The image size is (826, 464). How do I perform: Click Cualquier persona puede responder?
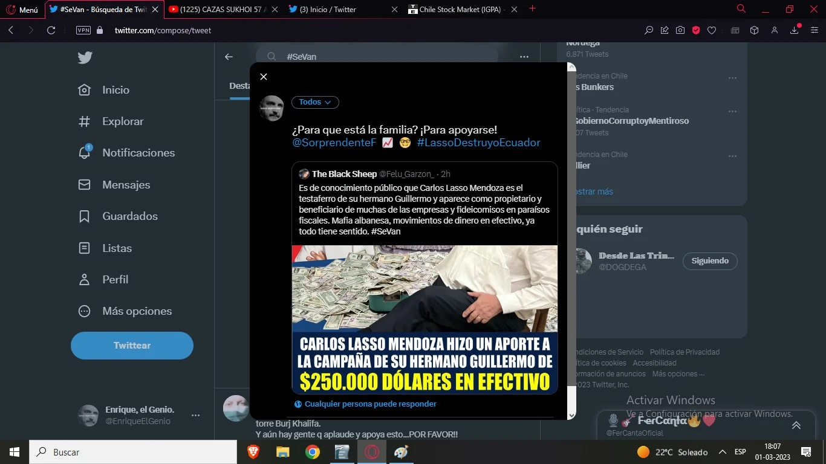pyautogui.click(x=365, y=404)
